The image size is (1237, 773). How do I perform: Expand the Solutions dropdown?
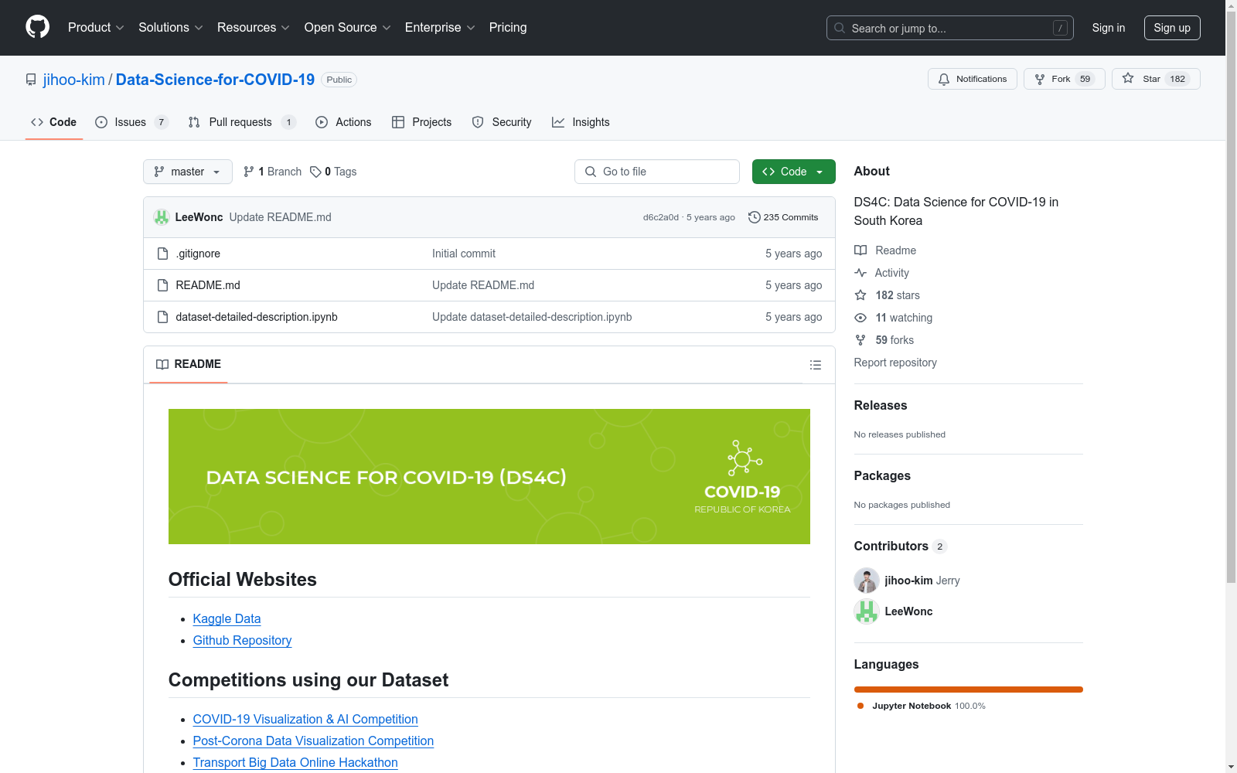tap(171, 28)
